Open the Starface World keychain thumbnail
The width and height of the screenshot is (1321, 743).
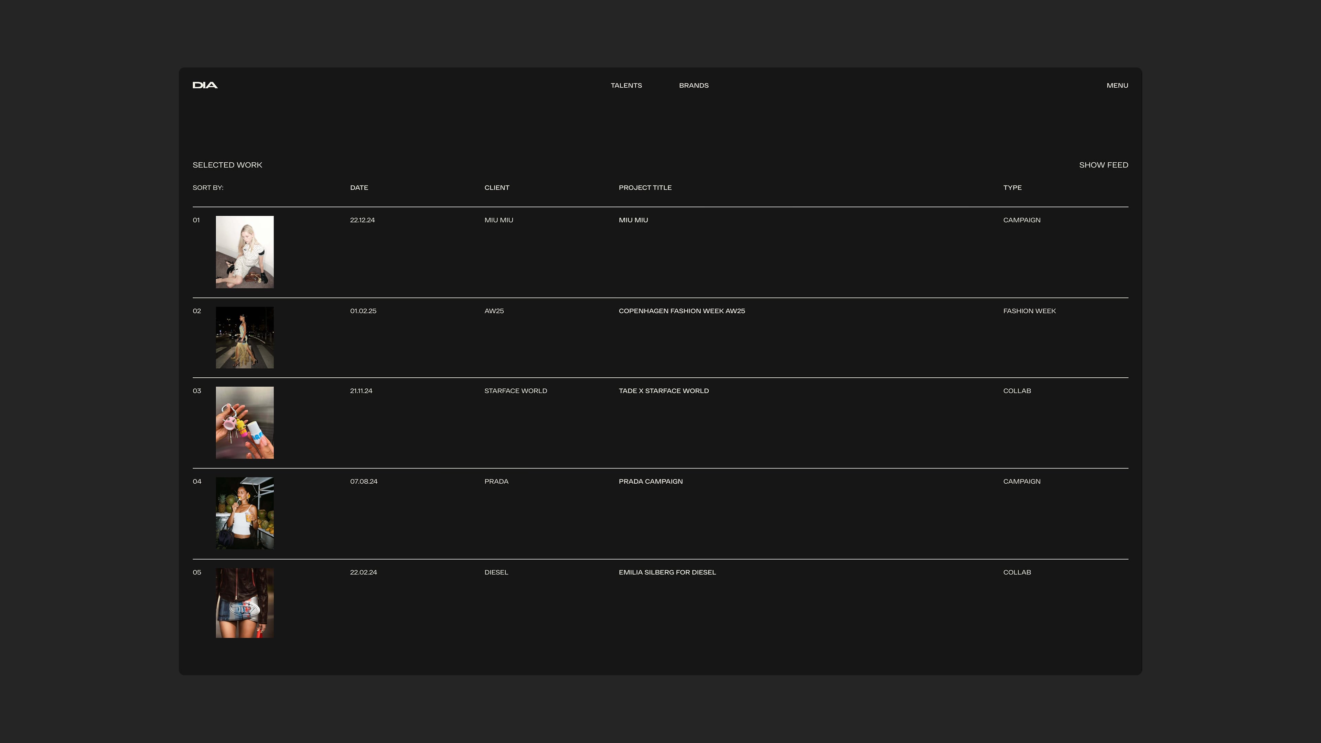(245, 422)
